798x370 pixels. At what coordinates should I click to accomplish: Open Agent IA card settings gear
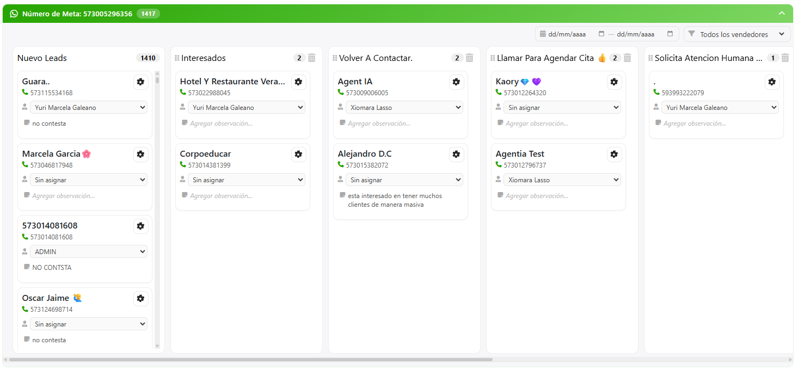pos(456,82)
